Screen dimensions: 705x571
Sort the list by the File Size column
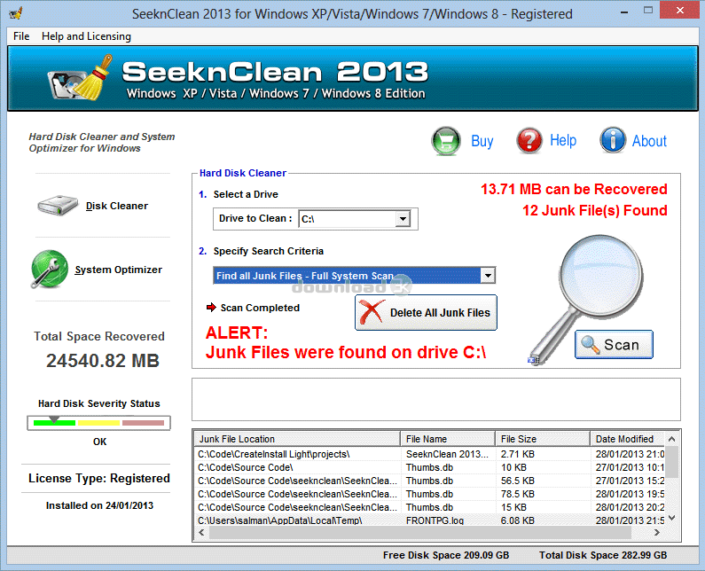coord(542,439)
